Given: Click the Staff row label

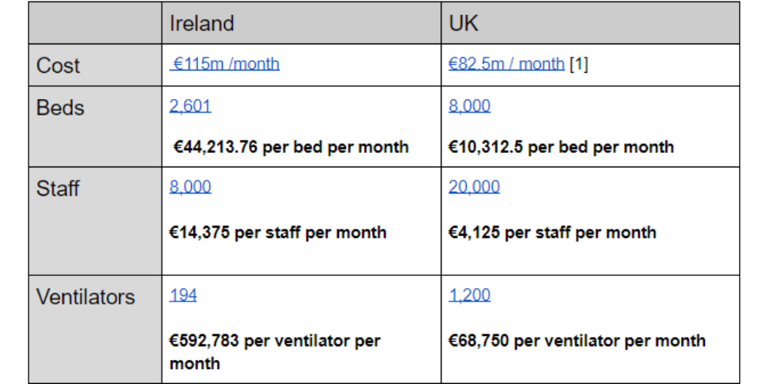Looking at the screenshot, I should [59, 188].
